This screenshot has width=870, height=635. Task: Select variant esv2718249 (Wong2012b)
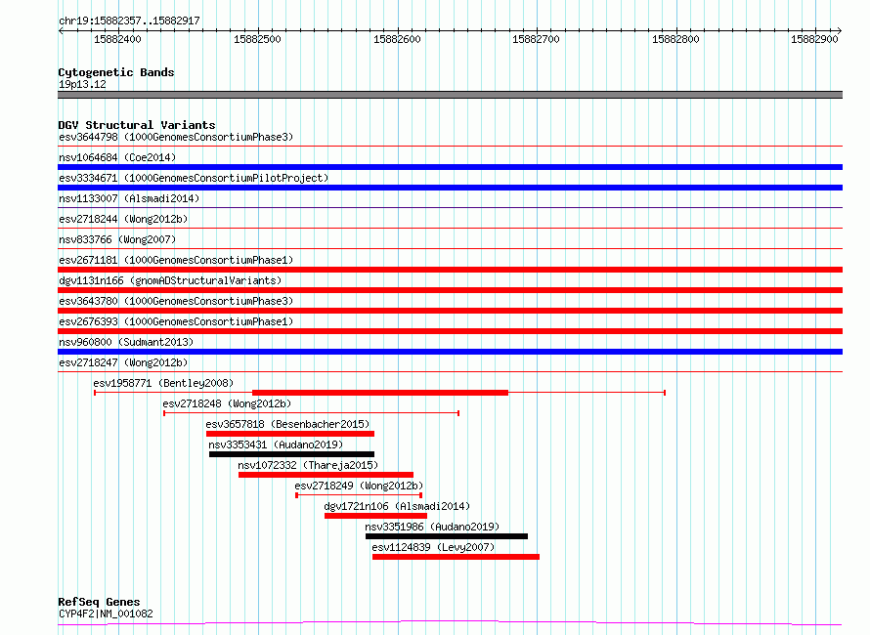[359, 486]
